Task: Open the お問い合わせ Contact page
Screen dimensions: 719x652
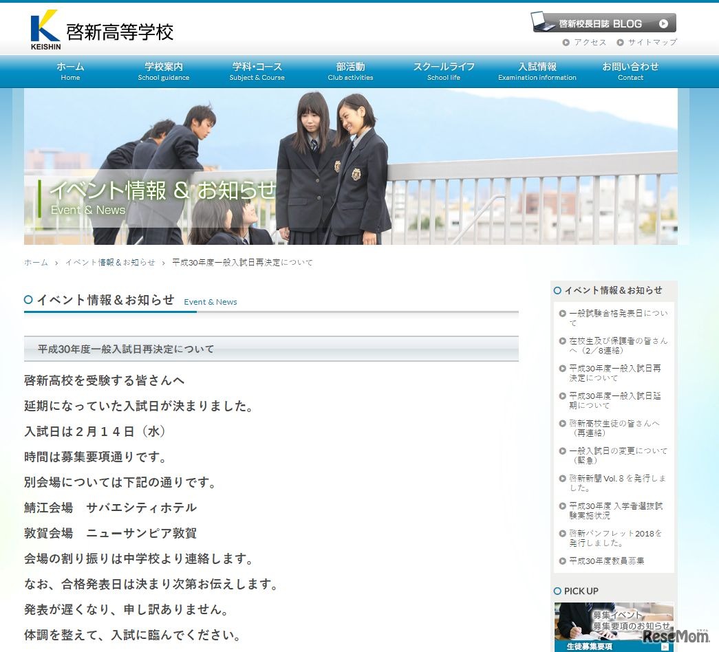Action: point(631,71)
